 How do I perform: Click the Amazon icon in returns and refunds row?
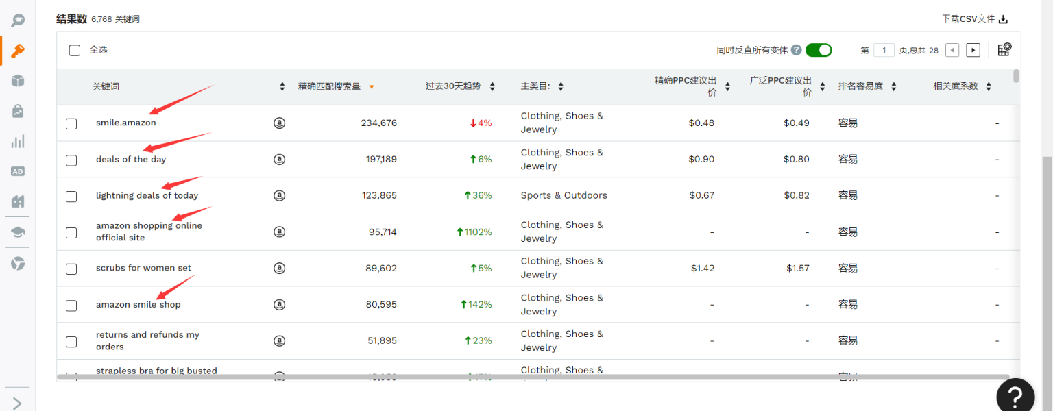[279, 340]
